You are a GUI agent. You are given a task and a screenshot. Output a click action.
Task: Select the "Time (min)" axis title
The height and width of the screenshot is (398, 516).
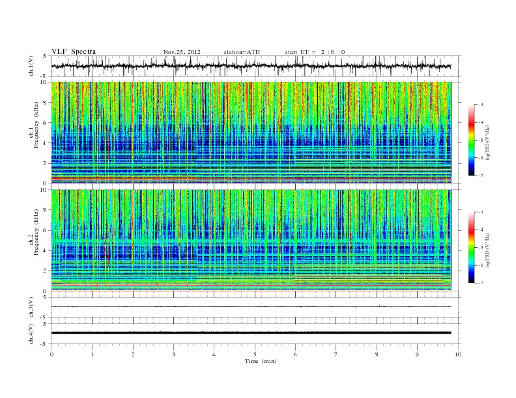(261, 361)
